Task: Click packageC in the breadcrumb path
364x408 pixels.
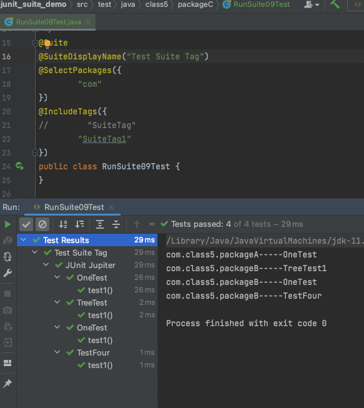Action: (x=195, y=4)
